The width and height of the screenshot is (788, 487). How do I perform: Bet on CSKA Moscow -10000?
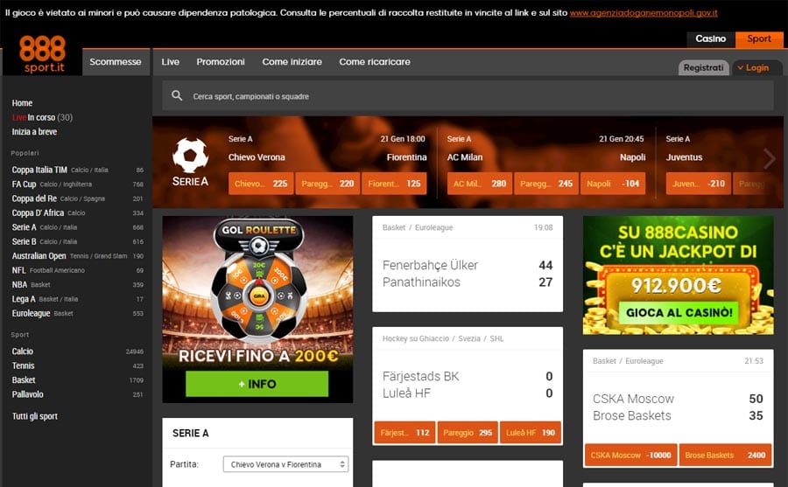[630, 455]
